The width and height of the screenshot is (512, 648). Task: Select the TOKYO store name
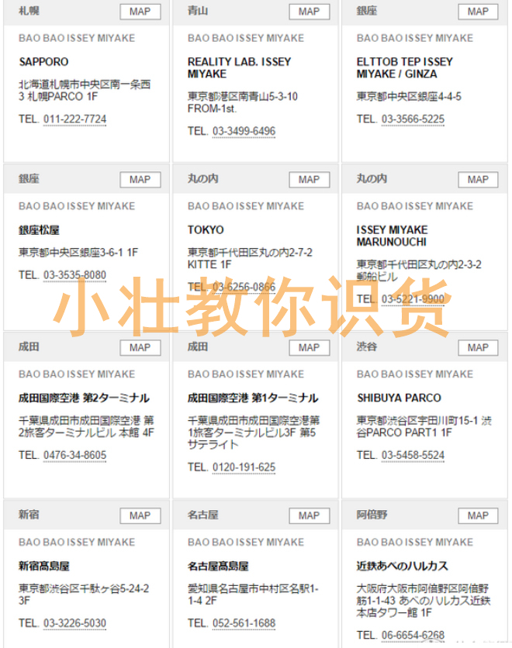pyautogui.click(x=206, y=230)
